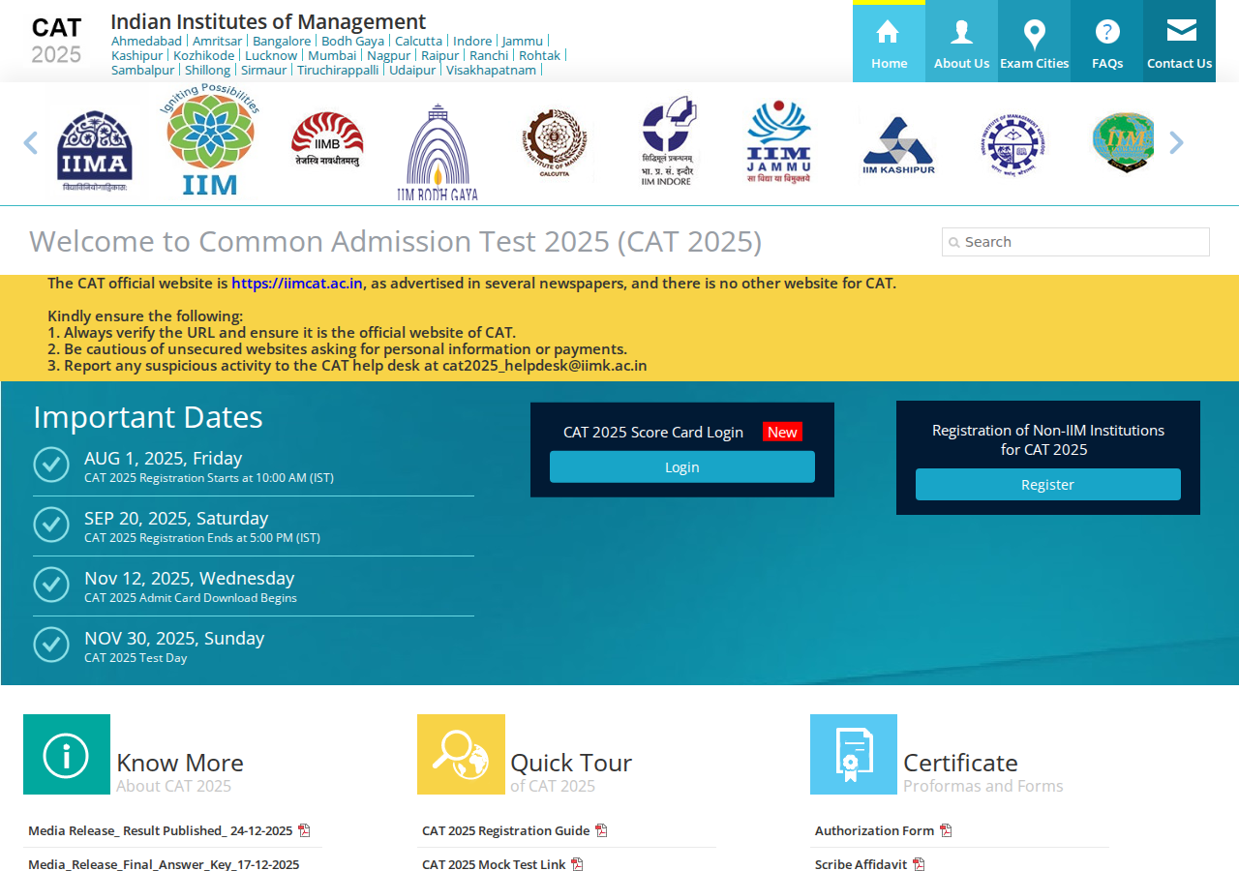The height and width of the screenshot is (871, 1239).
Task: Click PDF icon beside CAT 2025 Registration Guide
Action: pyautogui.click(x=601, y=830)
